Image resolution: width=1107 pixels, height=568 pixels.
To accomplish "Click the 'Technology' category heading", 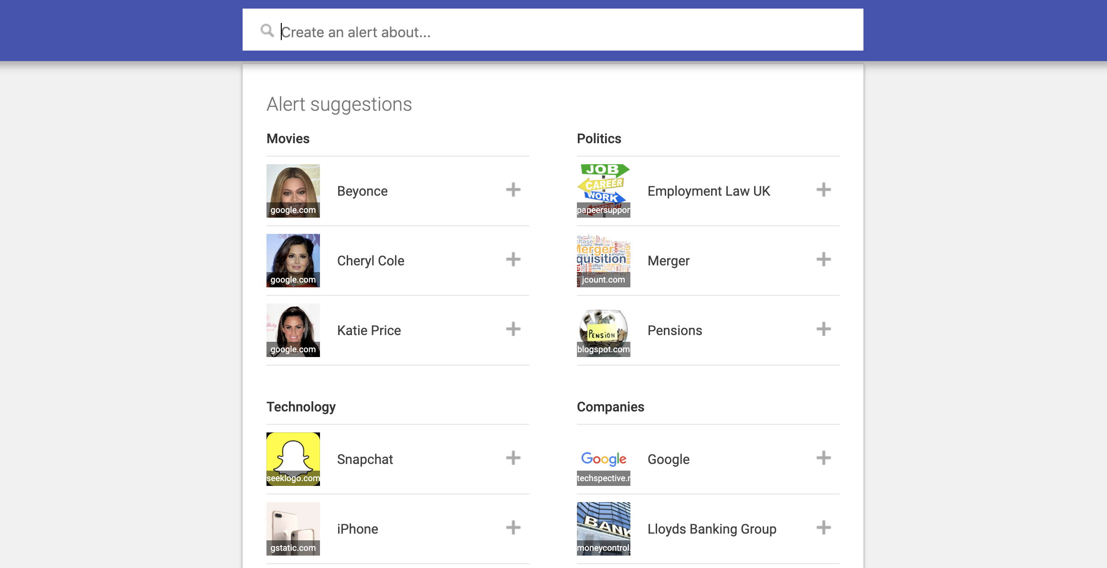I will [301, 407].
